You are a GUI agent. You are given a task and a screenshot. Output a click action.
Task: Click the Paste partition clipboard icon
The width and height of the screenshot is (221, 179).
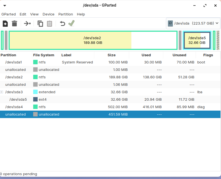click(x=50, y=24)
